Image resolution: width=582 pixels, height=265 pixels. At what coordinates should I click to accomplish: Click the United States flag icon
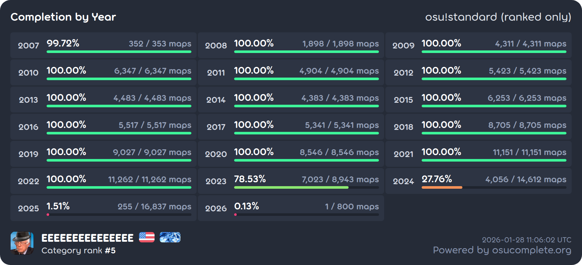(147, 237)
